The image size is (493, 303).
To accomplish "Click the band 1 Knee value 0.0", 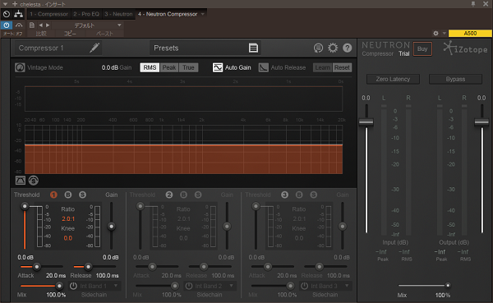I will [68, 238].
